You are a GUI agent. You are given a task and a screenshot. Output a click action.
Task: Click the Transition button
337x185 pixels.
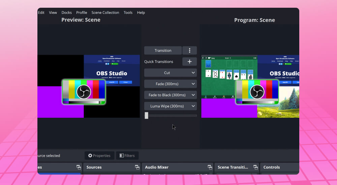(x=163, y=50)
